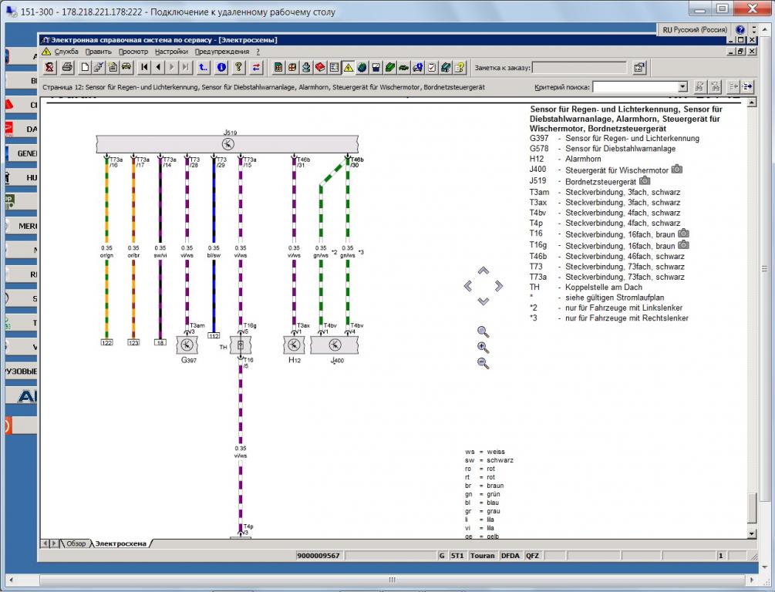
Task: Click the order note input field
Action: tap(579, 68)
